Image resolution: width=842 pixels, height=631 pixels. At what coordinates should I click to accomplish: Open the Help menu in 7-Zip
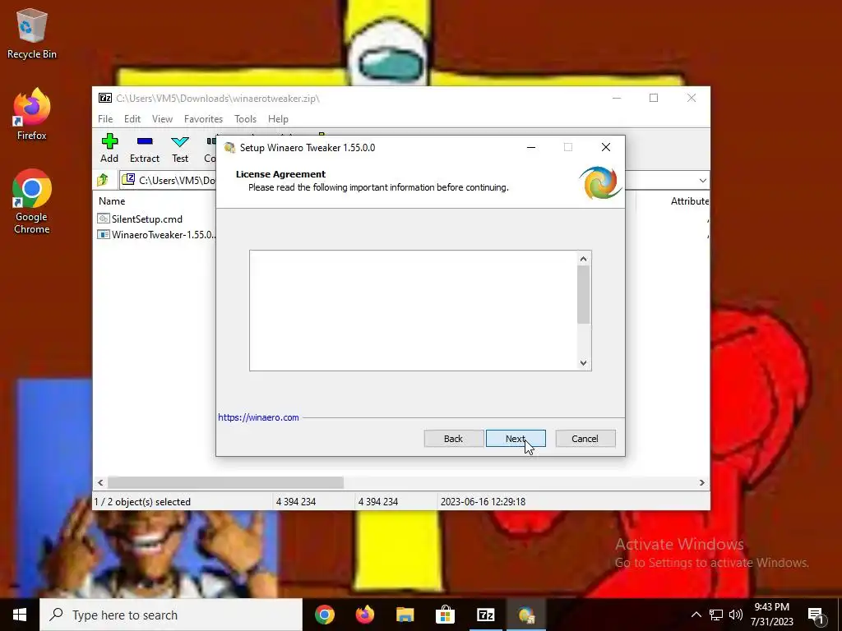[278, 119]
